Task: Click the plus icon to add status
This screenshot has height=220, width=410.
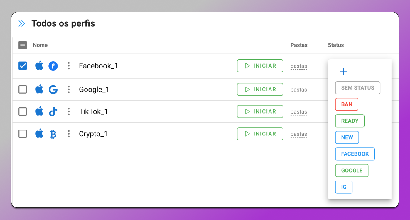Action: point(343,71)
